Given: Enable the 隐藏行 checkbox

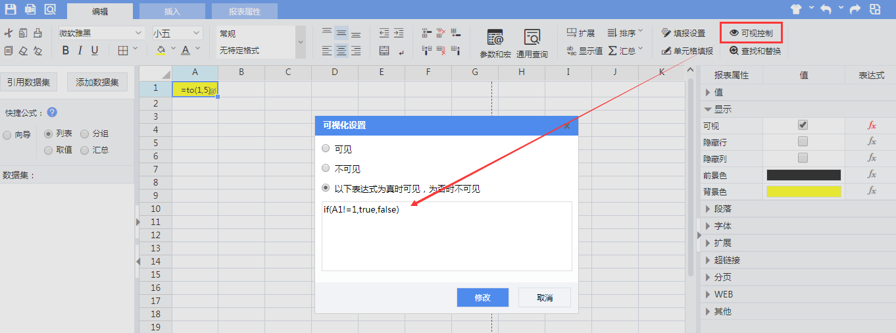Looking at the screenshot, I should [x=803, y=141].
